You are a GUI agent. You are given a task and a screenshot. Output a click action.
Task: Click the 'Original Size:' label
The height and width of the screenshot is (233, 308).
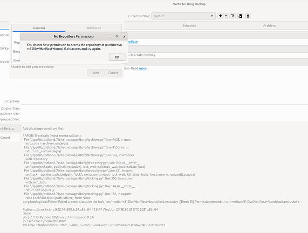[x=10, y=109]
